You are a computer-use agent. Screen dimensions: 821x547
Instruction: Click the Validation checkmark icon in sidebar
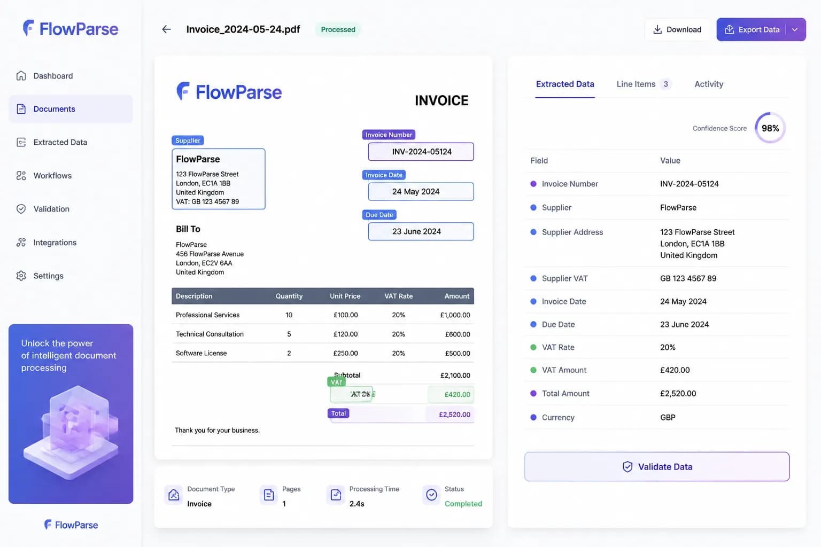(x=21, y=209)
